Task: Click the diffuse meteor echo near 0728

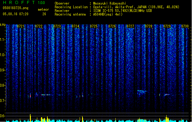Action: coord(142,92)
